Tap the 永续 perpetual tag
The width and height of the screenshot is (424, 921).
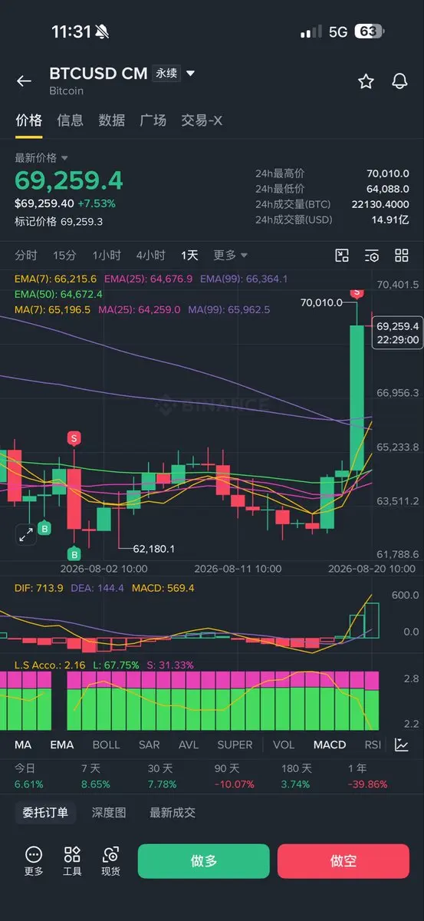point(166,74)
